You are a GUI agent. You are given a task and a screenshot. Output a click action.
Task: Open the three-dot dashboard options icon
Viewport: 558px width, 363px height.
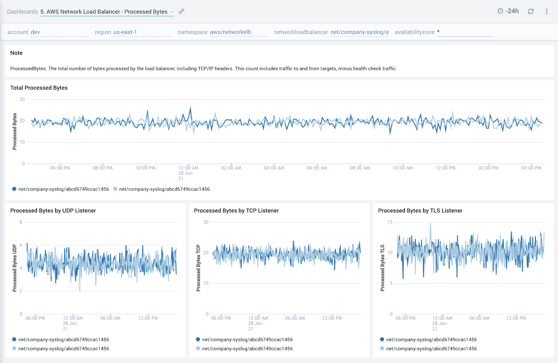click(546, 11)
